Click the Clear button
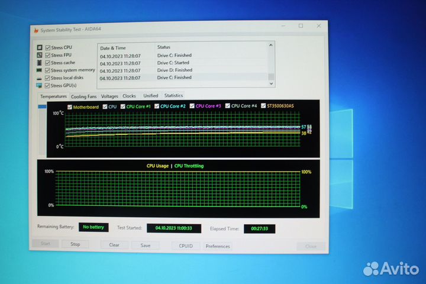This screenshot has height=284, width=426. pyautogui.click(x=114, y=245)
